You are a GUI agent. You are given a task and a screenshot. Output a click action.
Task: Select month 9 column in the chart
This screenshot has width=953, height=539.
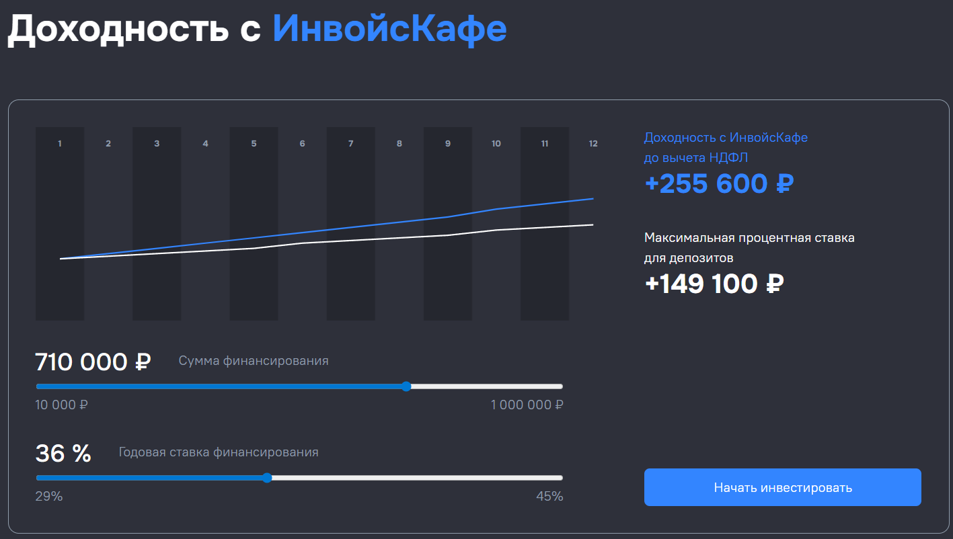[447, 223]
